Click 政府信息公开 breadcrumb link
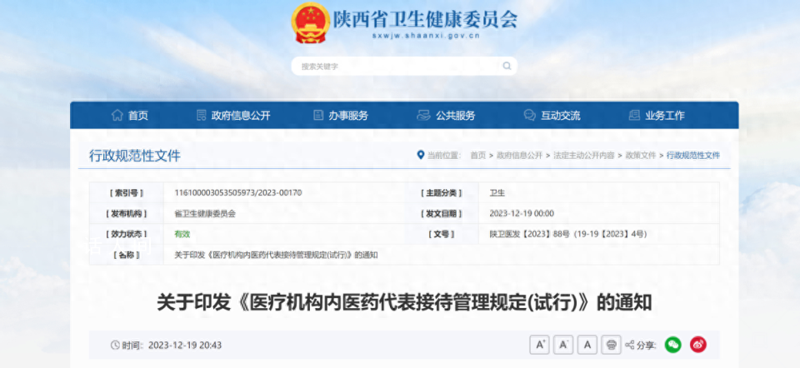800x368 pixels. [x=519, y=156]
